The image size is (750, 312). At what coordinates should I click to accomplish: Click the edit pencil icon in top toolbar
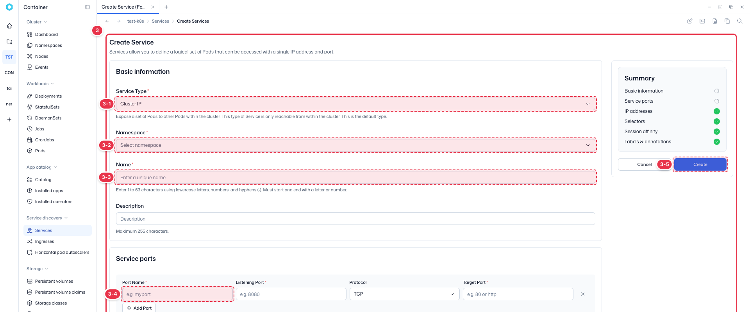click(690, 21)
